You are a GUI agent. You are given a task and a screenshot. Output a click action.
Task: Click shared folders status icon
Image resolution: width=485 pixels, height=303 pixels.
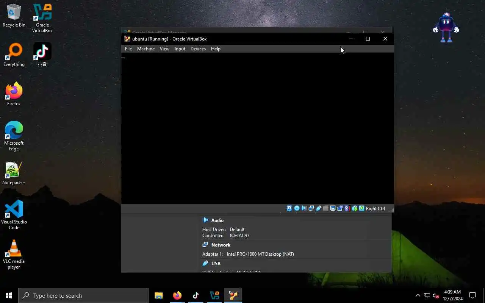(325, 208)
